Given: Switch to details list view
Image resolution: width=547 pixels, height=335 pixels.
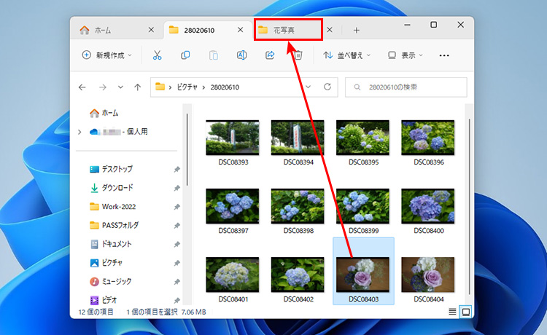Looking at the screenshot, I should [453, 312].
